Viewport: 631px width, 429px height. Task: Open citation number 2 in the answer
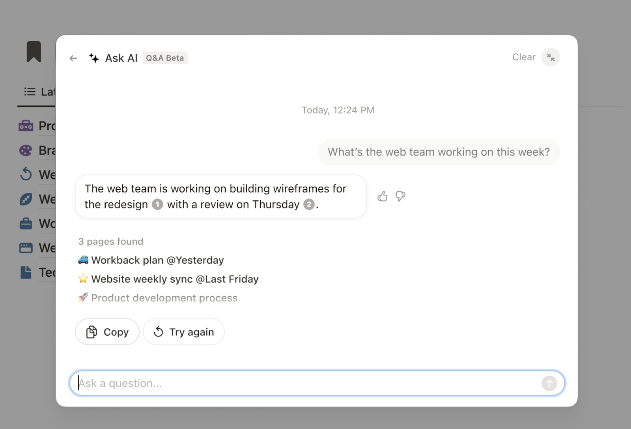pos(309,205)
